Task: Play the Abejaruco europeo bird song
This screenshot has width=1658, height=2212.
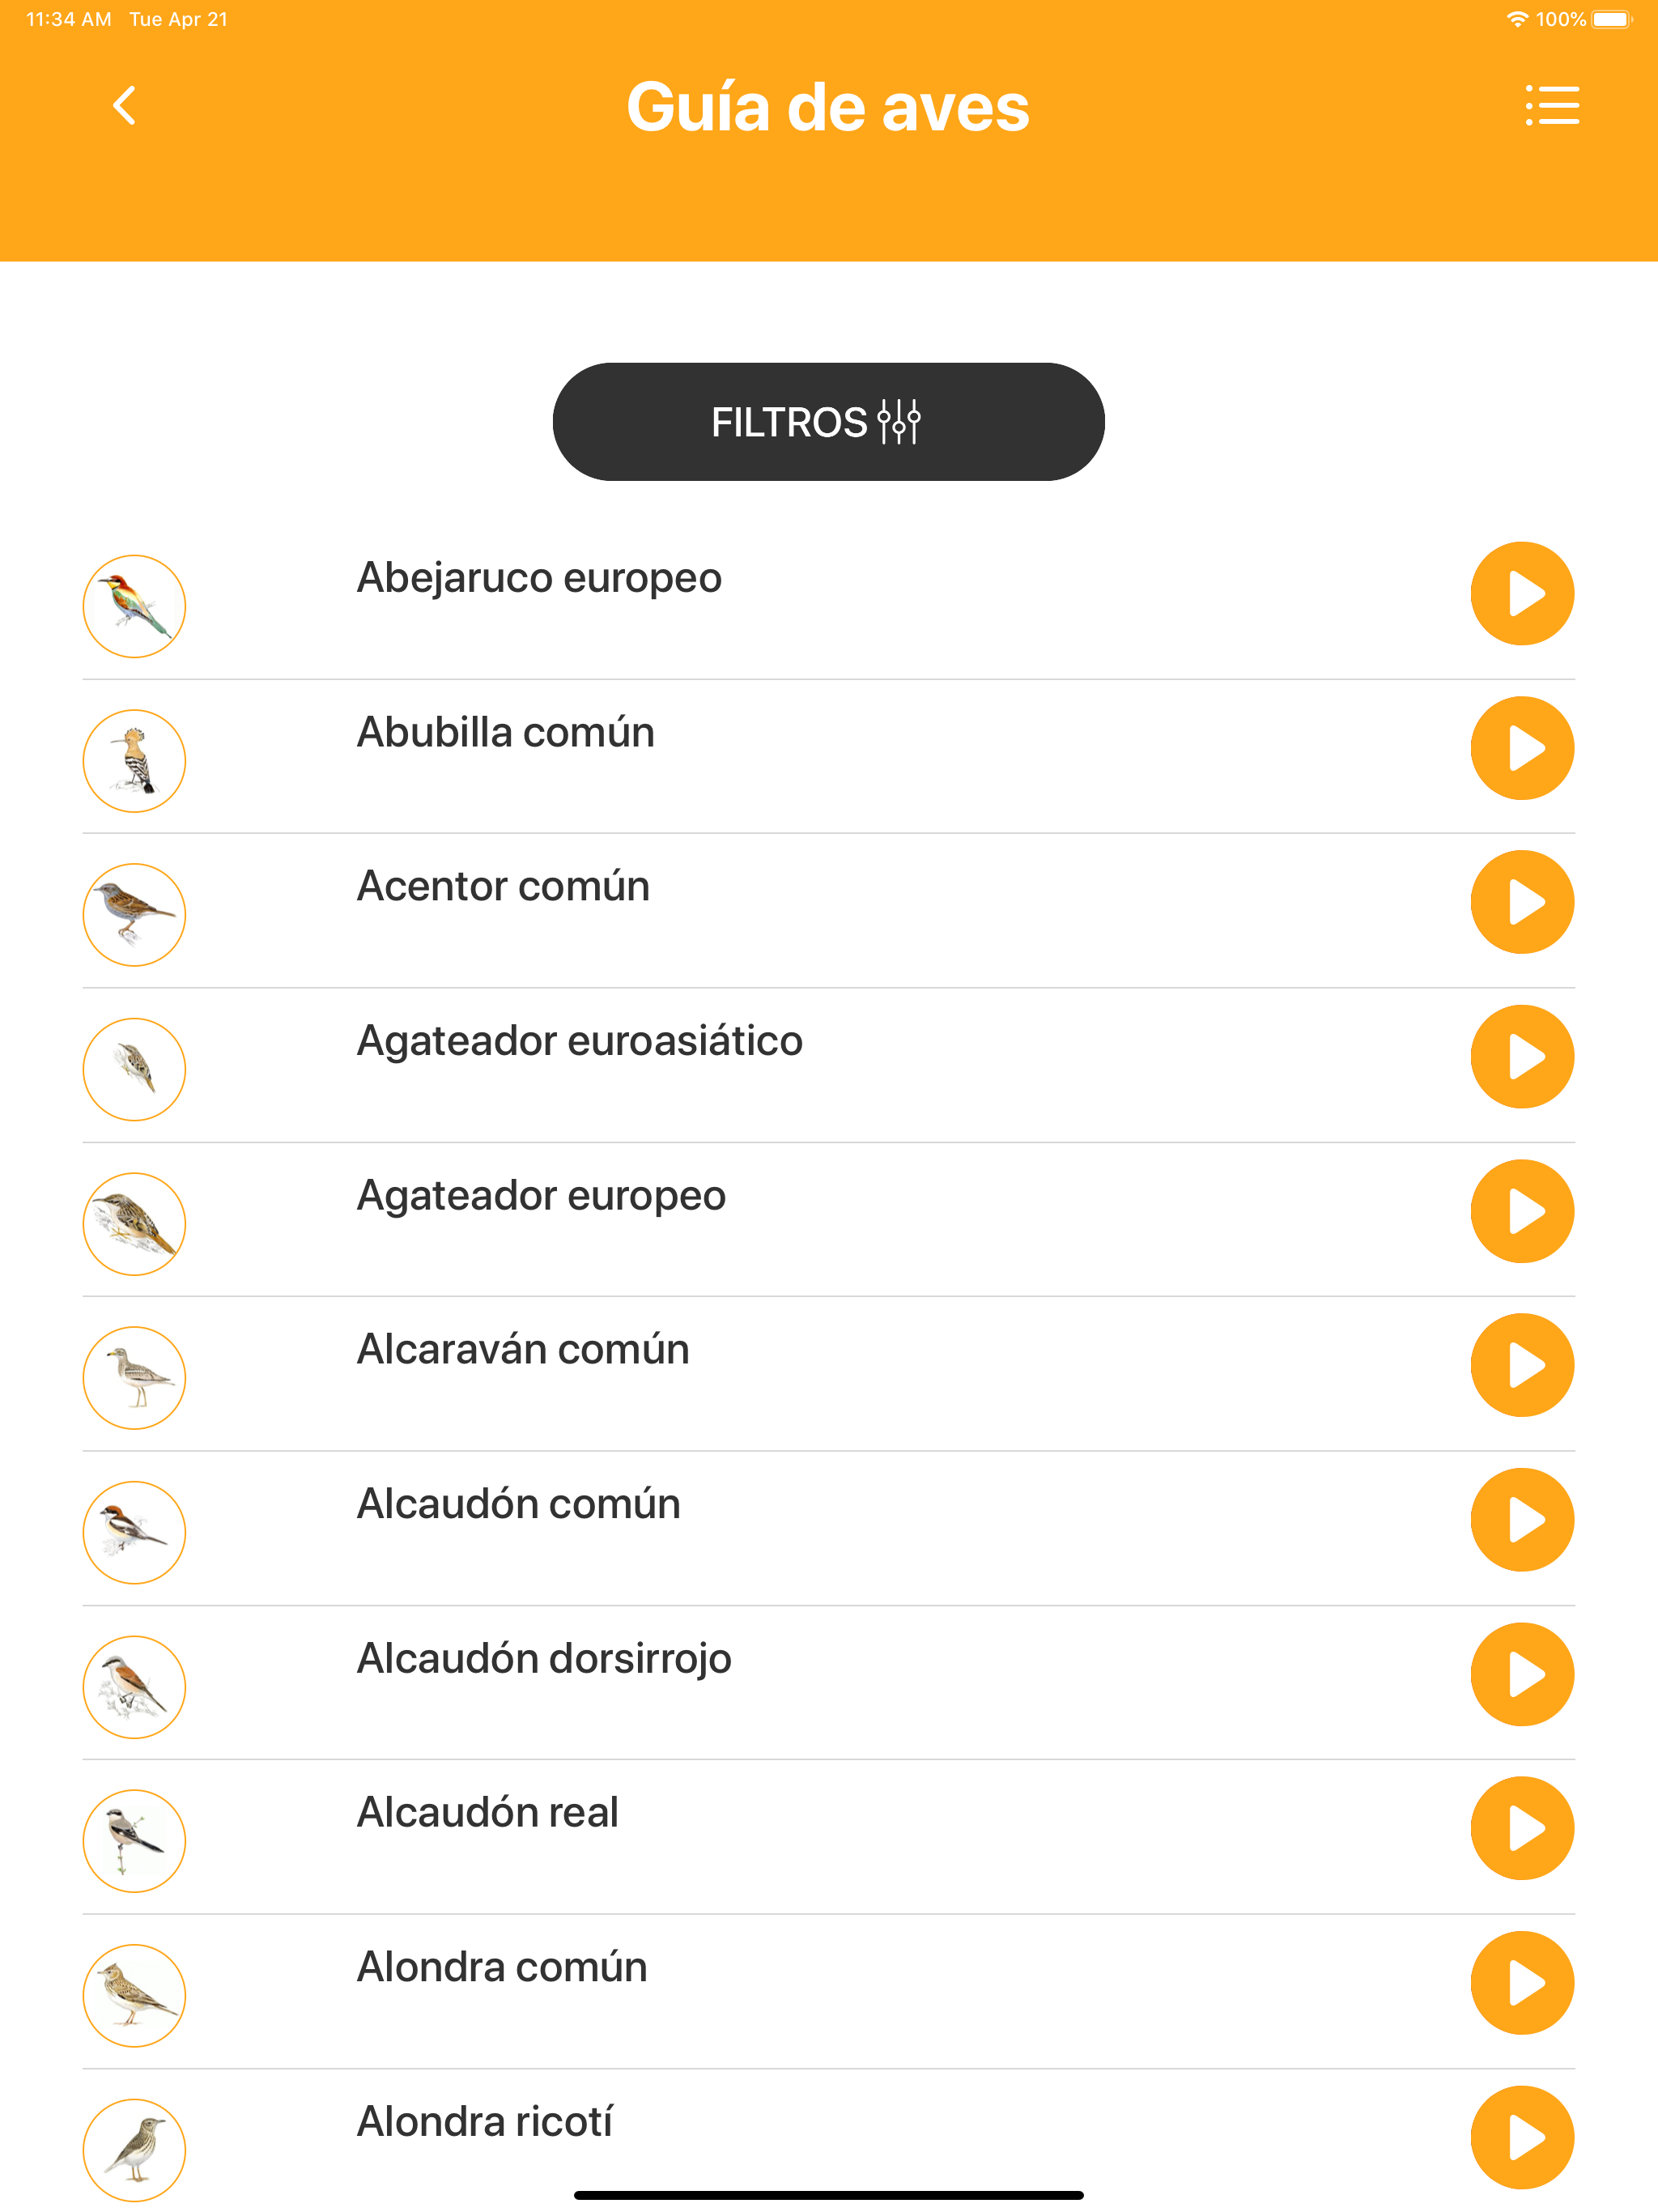Action: [x=1522, y=594]
